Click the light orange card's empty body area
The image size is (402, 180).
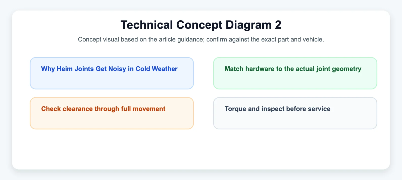pyautogui.click(x=112, y=121)
